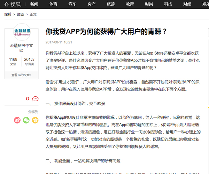
Task: Share article via WeChat icon
Action: [26, 120]
